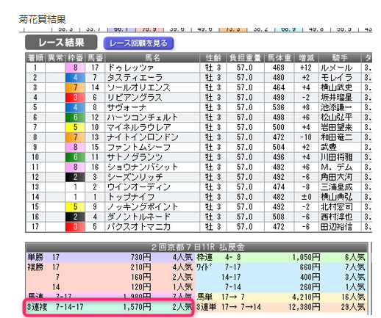Click the レース回顧を見る button
This screenshot has height=318, width=381.
(138, 43)
